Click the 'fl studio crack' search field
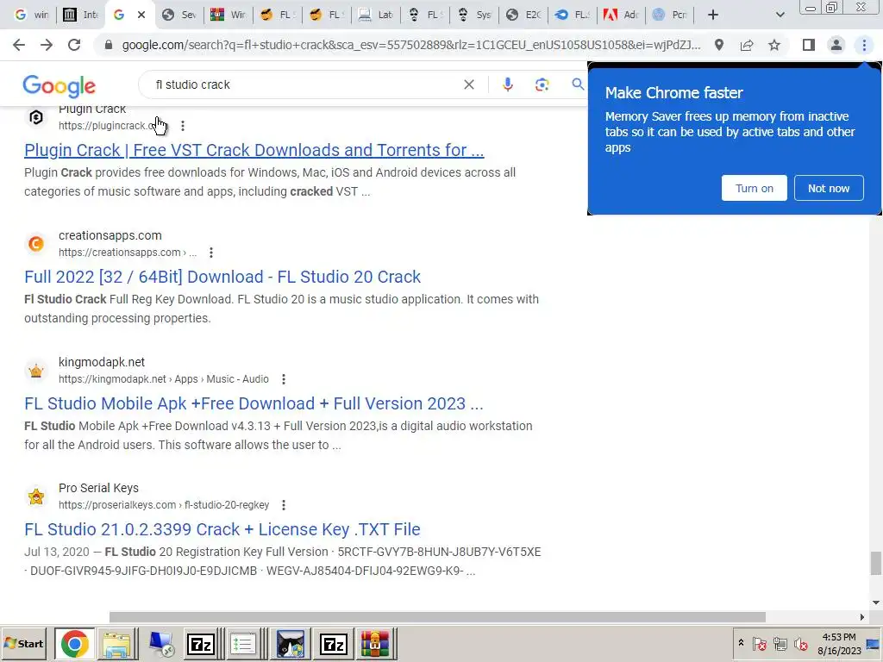Image resolution: width=883 pixels, height=662 pixels. tap(304, 84)
